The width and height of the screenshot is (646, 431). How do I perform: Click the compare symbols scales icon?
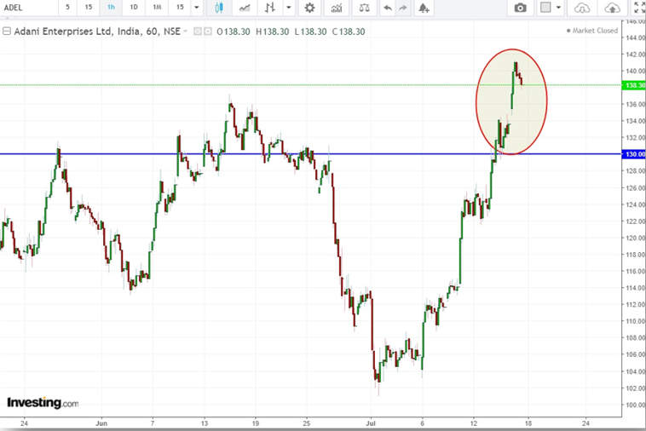tap(364, 8)
